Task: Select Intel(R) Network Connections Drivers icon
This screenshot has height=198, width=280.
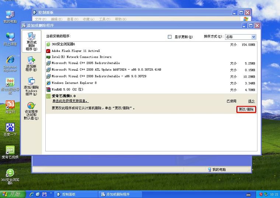Action: pos(48,57)
